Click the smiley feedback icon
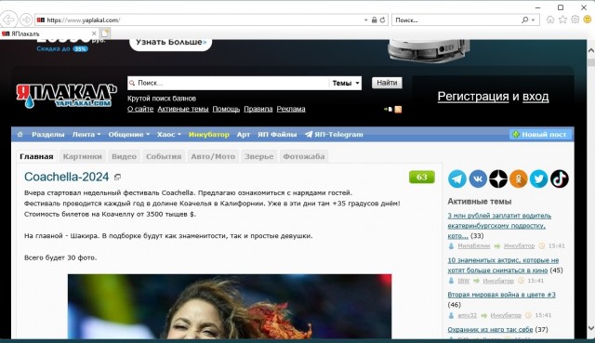This screenshot has width=595, height=343. pyautogui.click(x=588, y=20)
